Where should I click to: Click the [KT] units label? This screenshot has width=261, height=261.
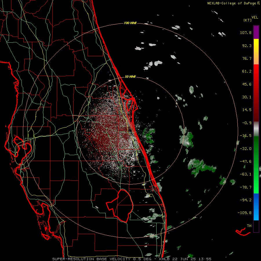point(247,20)
